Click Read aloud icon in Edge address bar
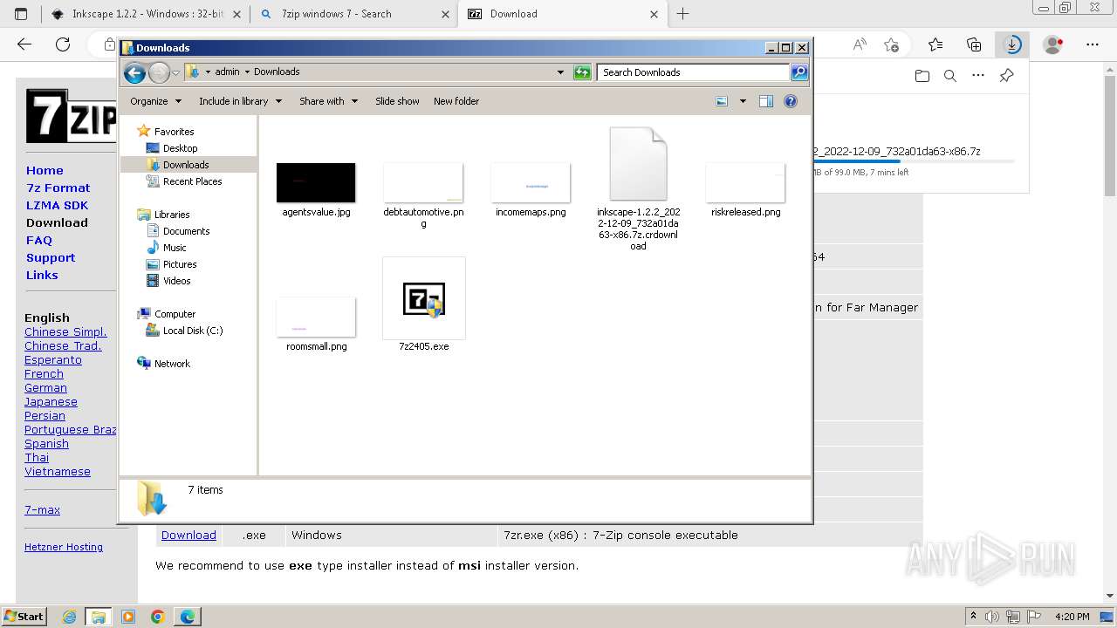Image resolution: width=1117 pixels, height=628 pixels. coord(860,44)
